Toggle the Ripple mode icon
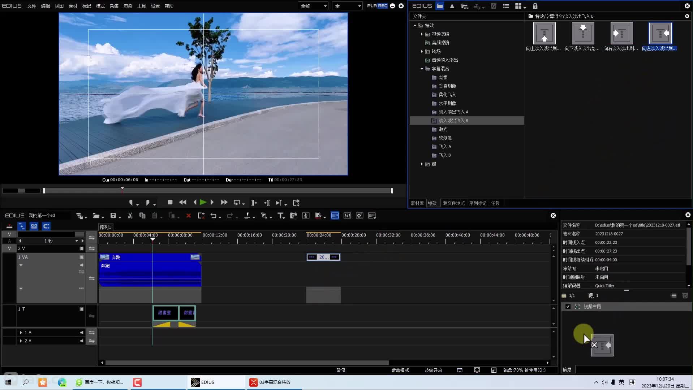Screen dimensions: 693x390 coord(22,226)
